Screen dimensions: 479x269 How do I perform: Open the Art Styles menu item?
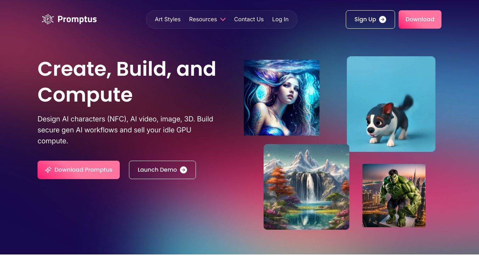pyautogui.click(x=168, y=19)
